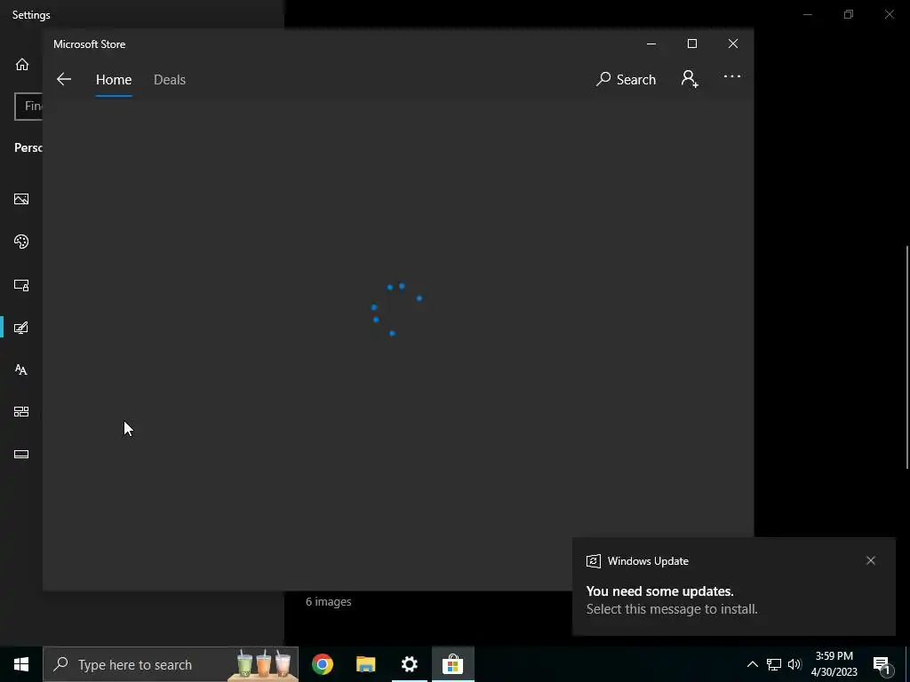910x682 pixels.
Task: Click the Settings window scrollbar
Action: coord(907,358)
